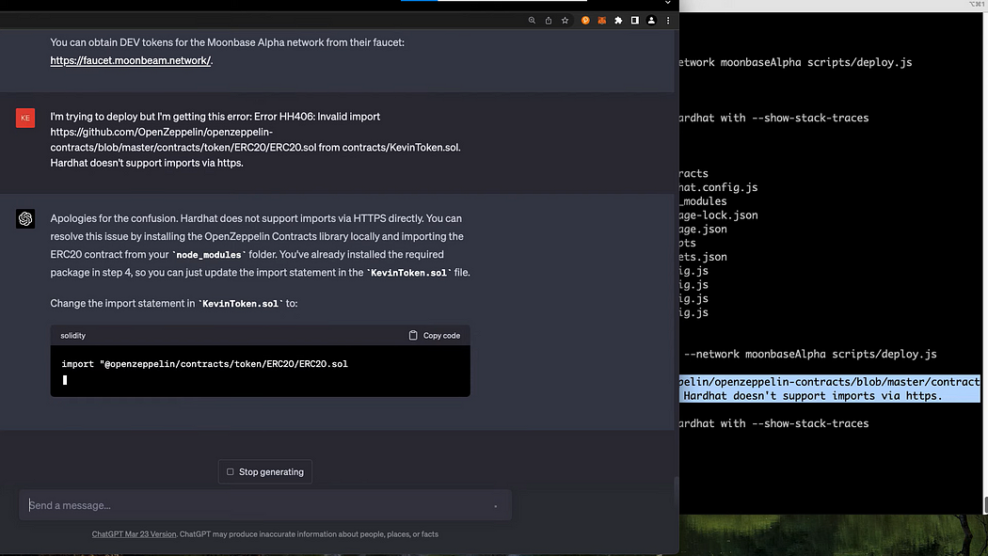The height and width of the screenshot is (556, 988).
Task: Click 'hat.config.js' in the terminal listing
Action: pos(718,187)
